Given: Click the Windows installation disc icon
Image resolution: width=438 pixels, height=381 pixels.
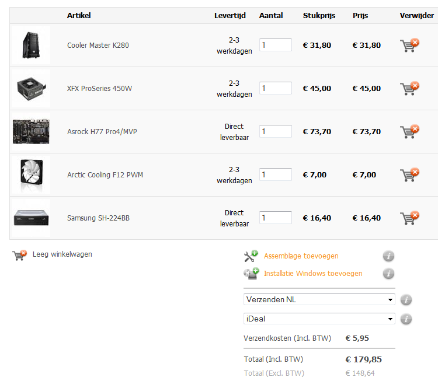Looking at the screenshot, I should click(x=251, y=274).
